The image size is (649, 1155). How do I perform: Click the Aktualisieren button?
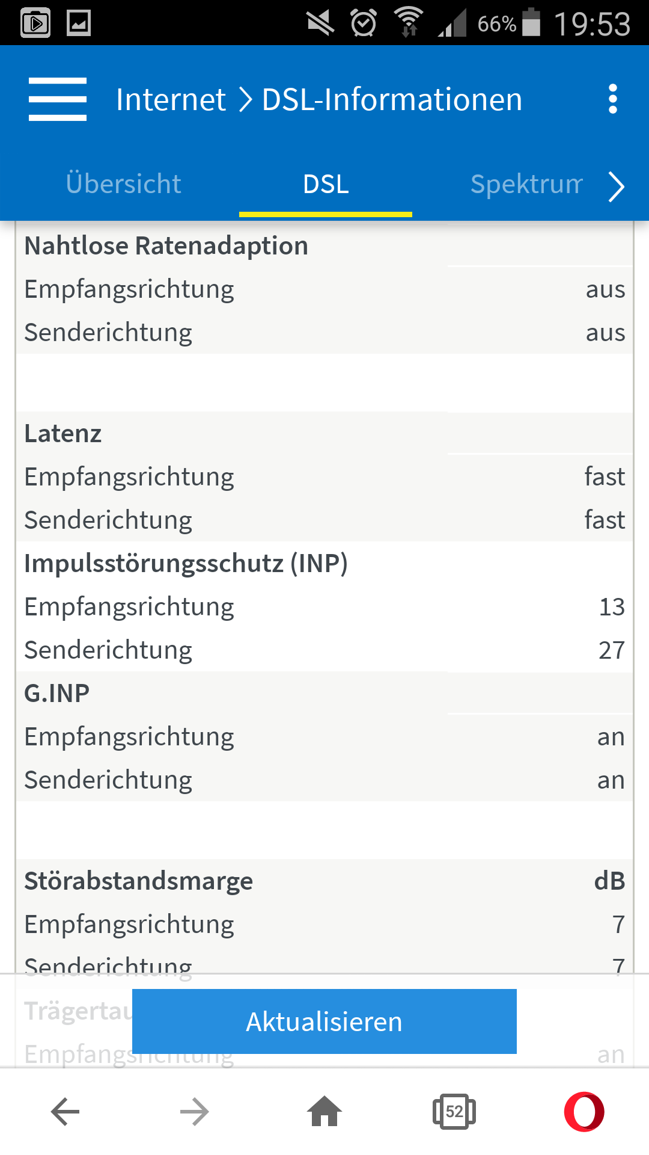pos(324,1021)
